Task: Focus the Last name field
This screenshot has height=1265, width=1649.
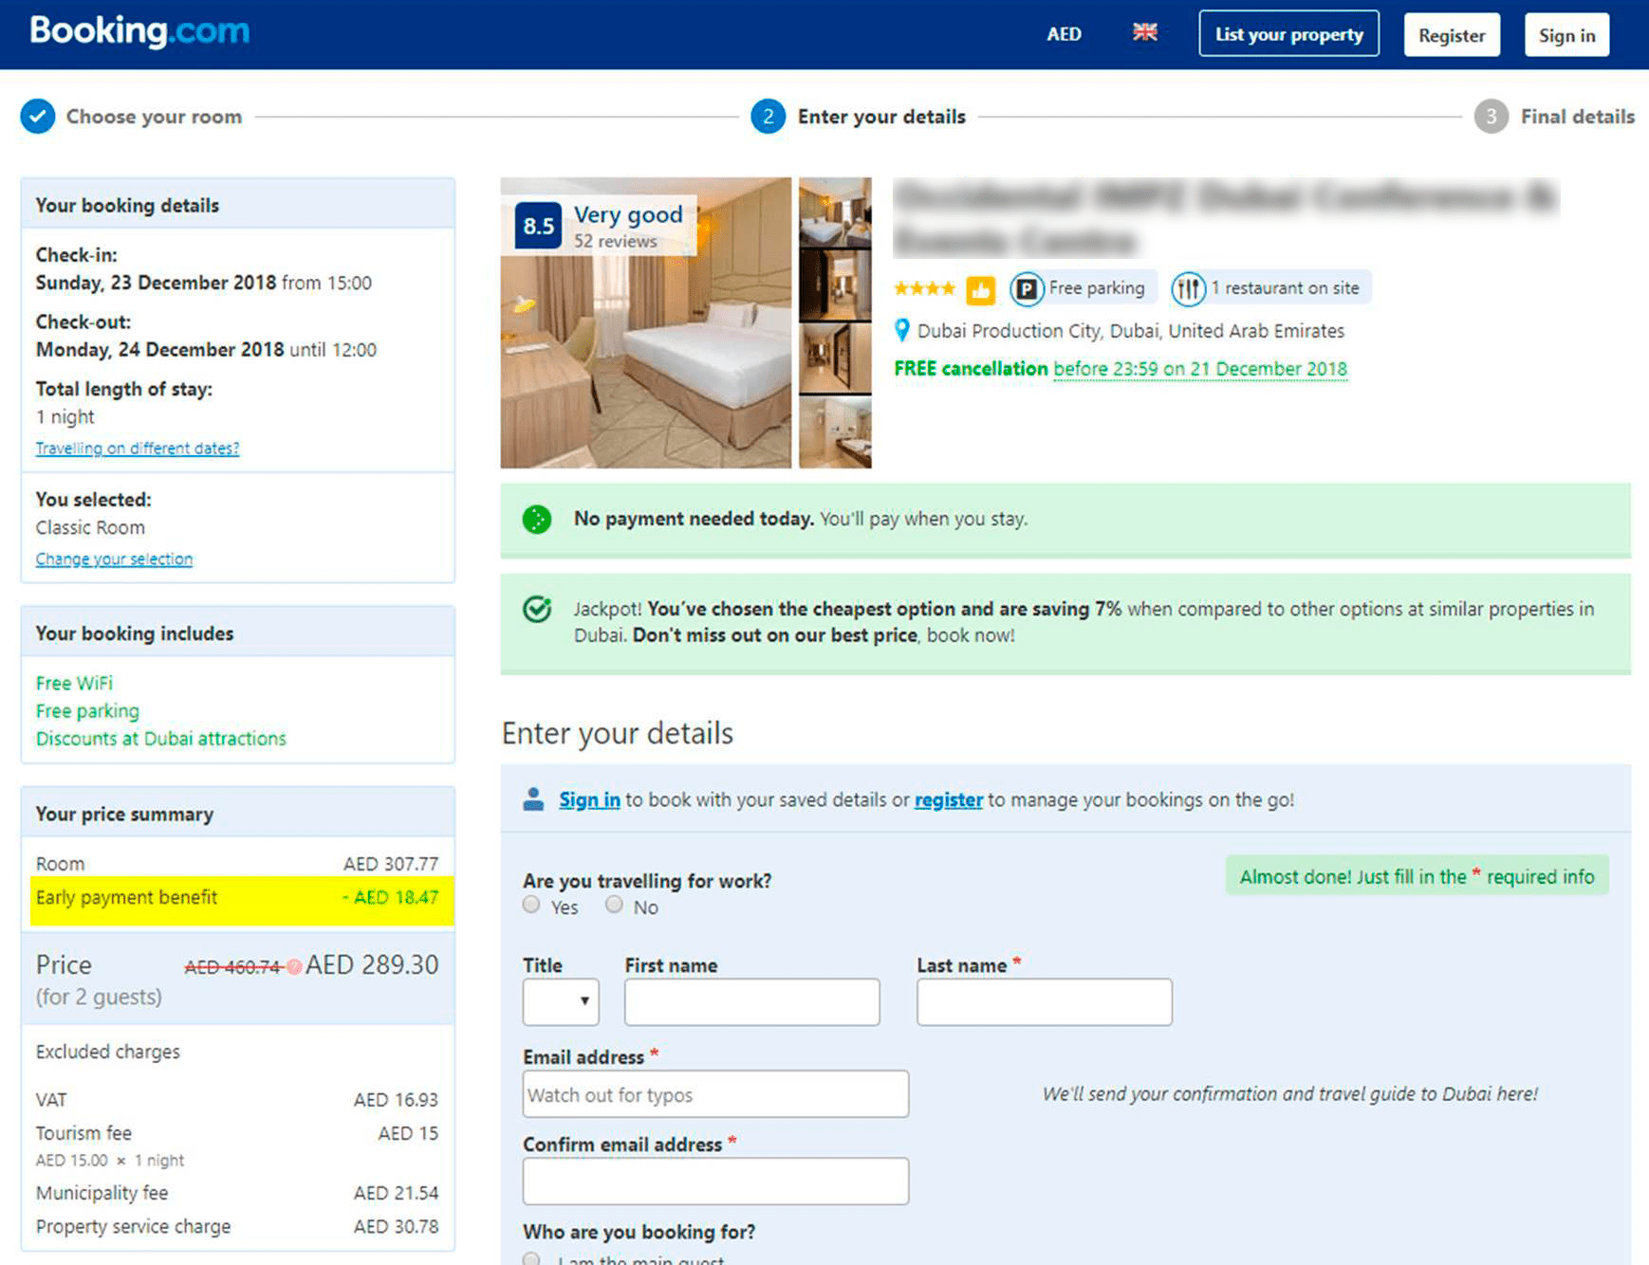Action: tap(1045, 1001)
